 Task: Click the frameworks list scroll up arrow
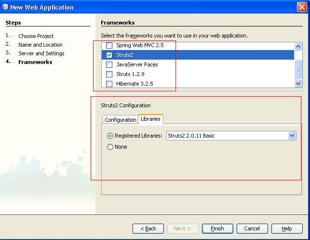[298, 46]
